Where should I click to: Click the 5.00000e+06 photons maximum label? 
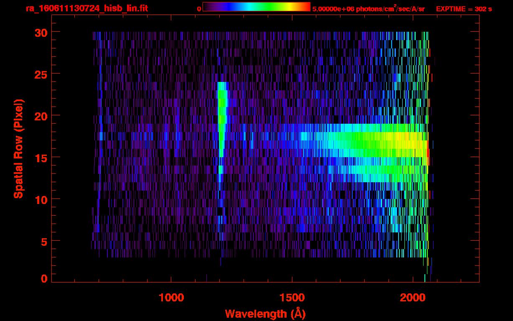pyautogui.click(x=368, y=9)
